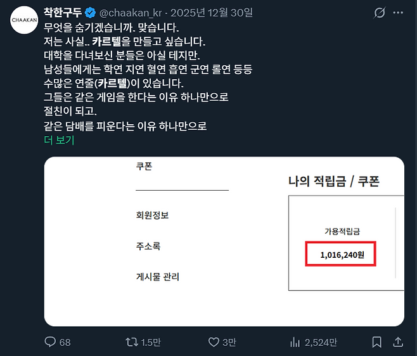Repost the tweet using the retweet icon
This screenshot has height=356, width=417.
pos(132,342)
